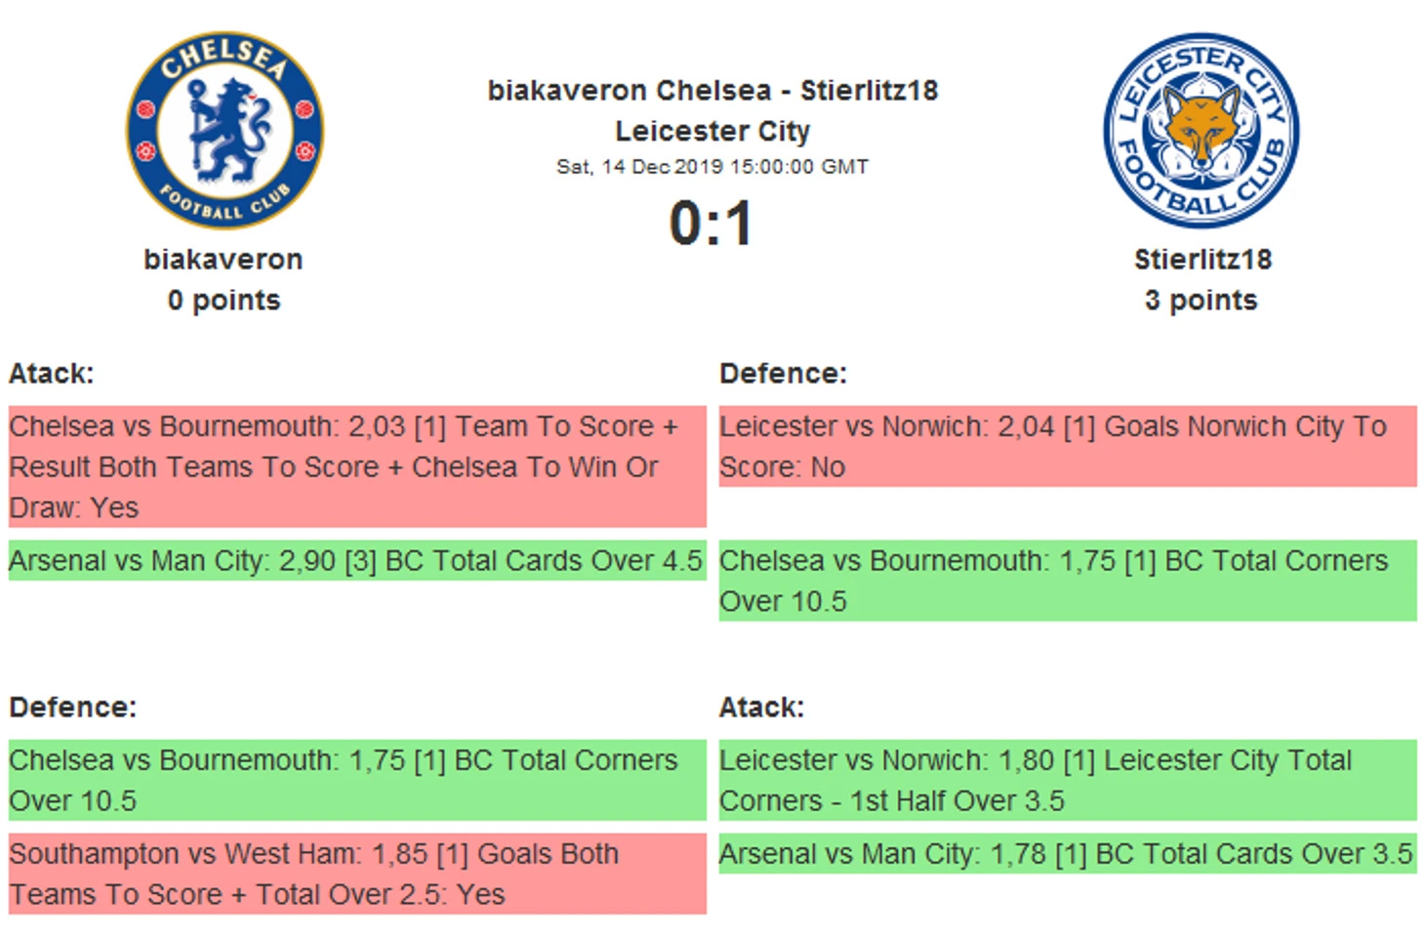Select the red Southampton vs West Ham bet
Screen dimensions: 1425x936
pyautogui.click(x=357, y=874)
